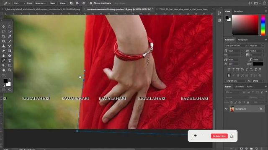Open pen tool gear settings
268x150 pixels.
(x=90, y=3)
